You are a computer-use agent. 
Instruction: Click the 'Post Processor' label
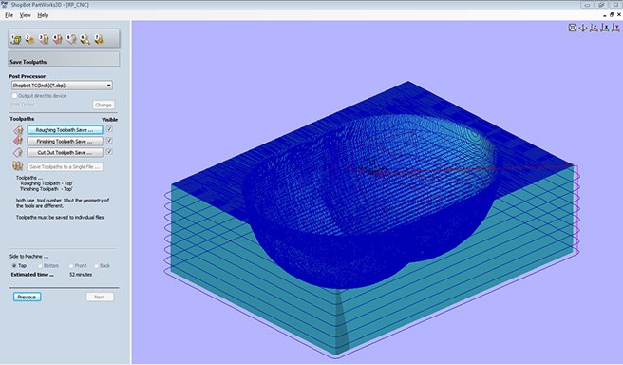(27, 76)
